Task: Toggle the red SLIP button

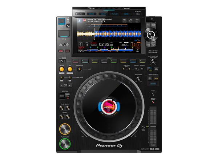Action: tap(61, 51)
